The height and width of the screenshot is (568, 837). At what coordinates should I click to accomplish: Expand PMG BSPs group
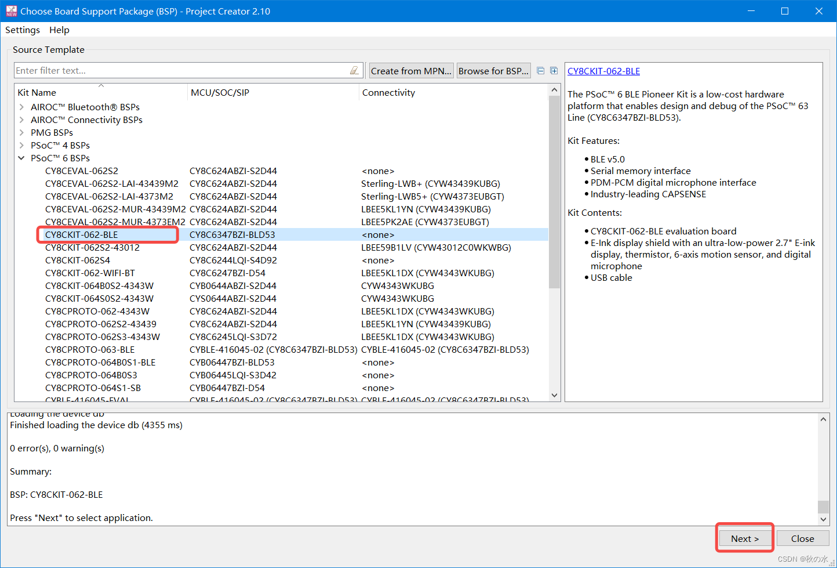coord(21,132)
